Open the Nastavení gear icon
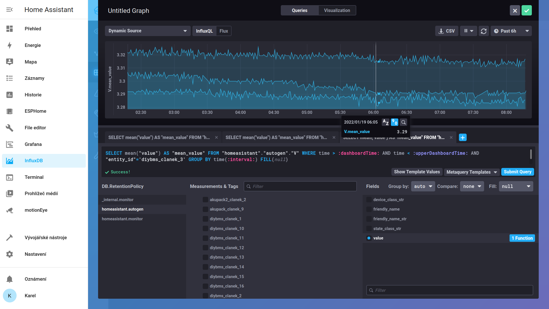 [x=9, y=254]
